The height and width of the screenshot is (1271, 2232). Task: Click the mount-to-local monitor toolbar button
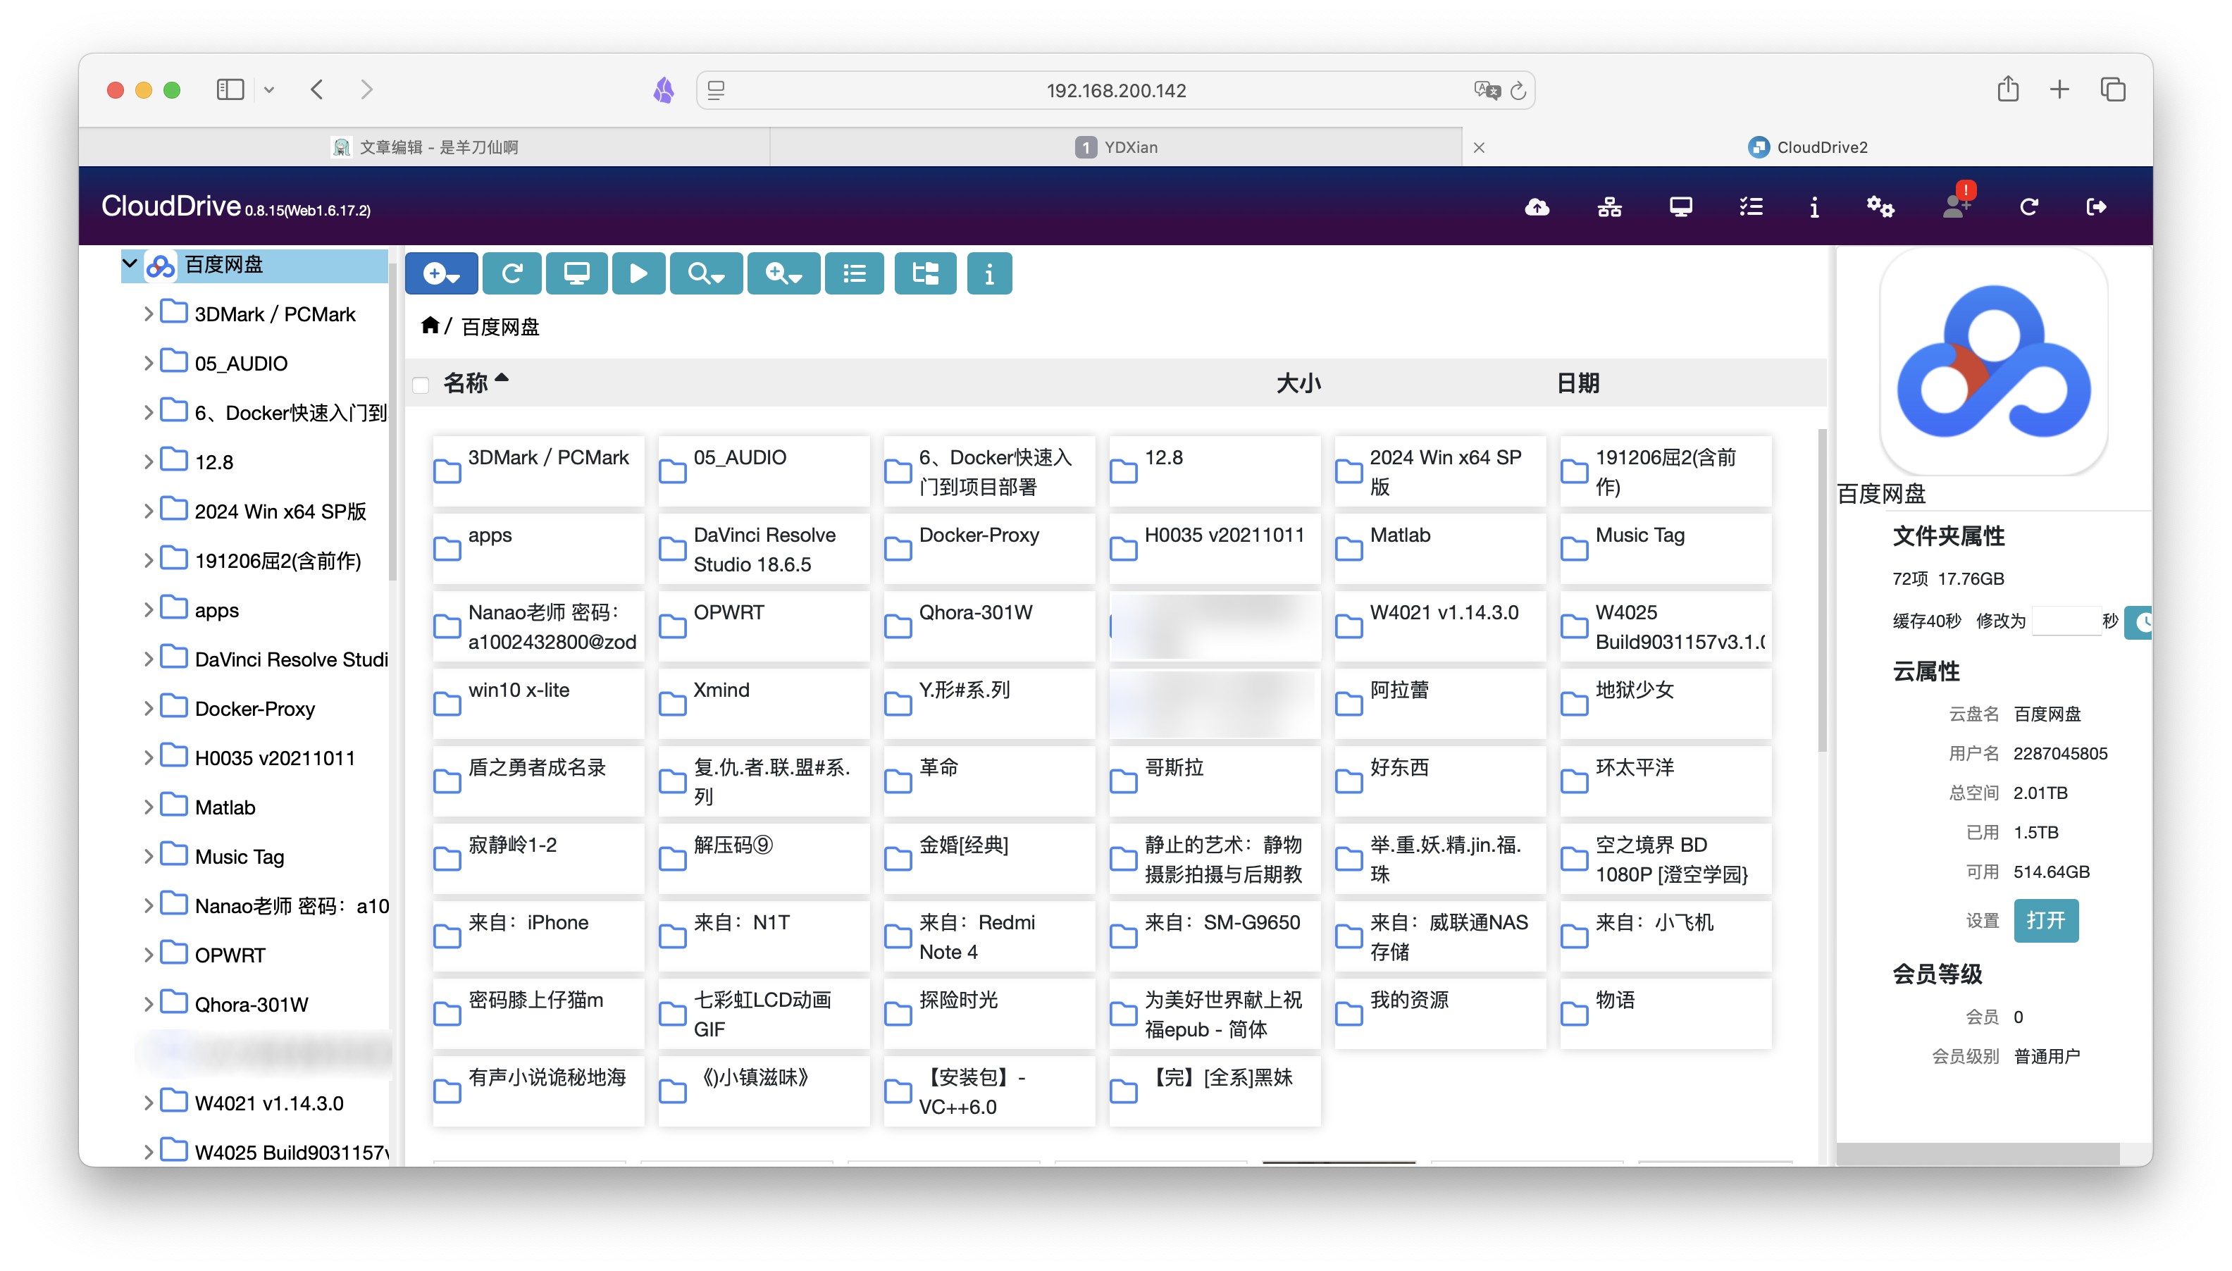pos(576,274)
